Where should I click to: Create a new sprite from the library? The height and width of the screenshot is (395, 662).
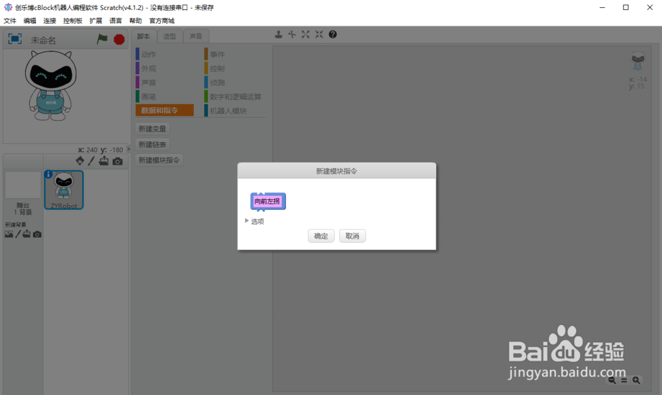coord(79,161)
